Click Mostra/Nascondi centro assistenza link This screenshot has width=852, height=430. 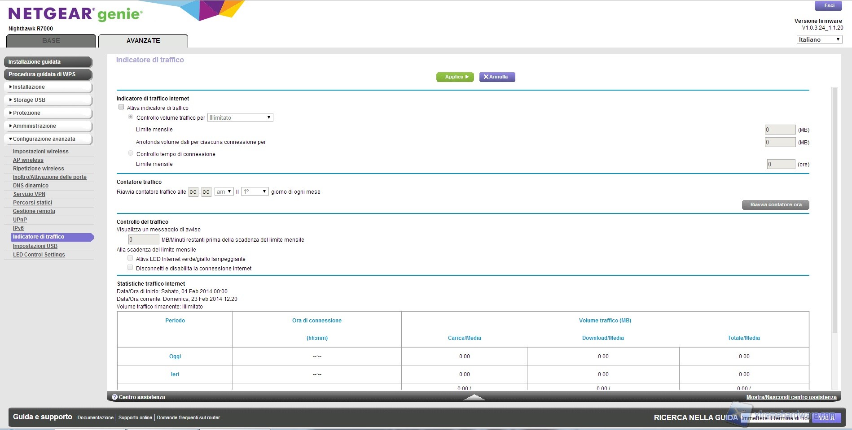[x=791, y=397]
